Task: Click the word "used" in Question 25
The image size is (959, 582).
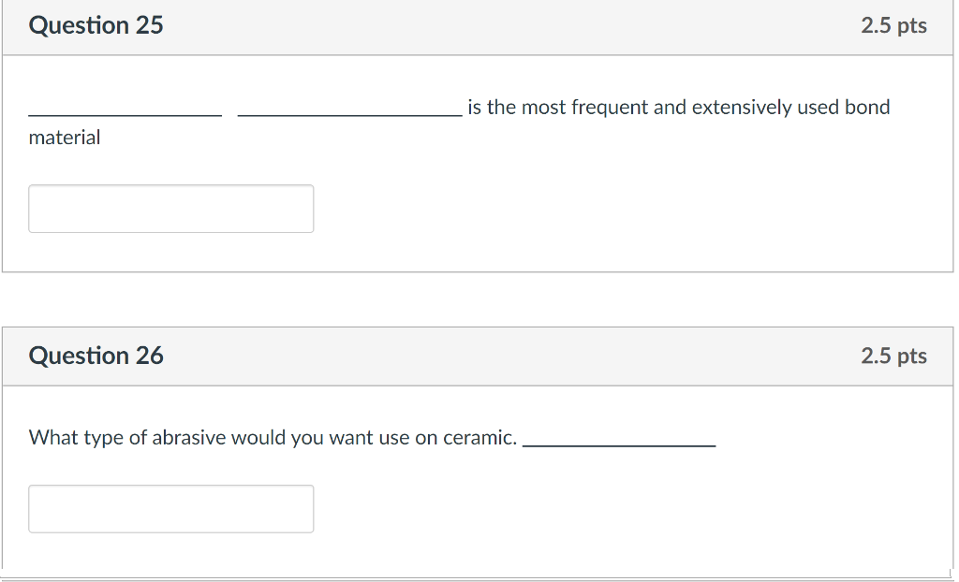Action: pyautogui.click(x=818, y=108)
